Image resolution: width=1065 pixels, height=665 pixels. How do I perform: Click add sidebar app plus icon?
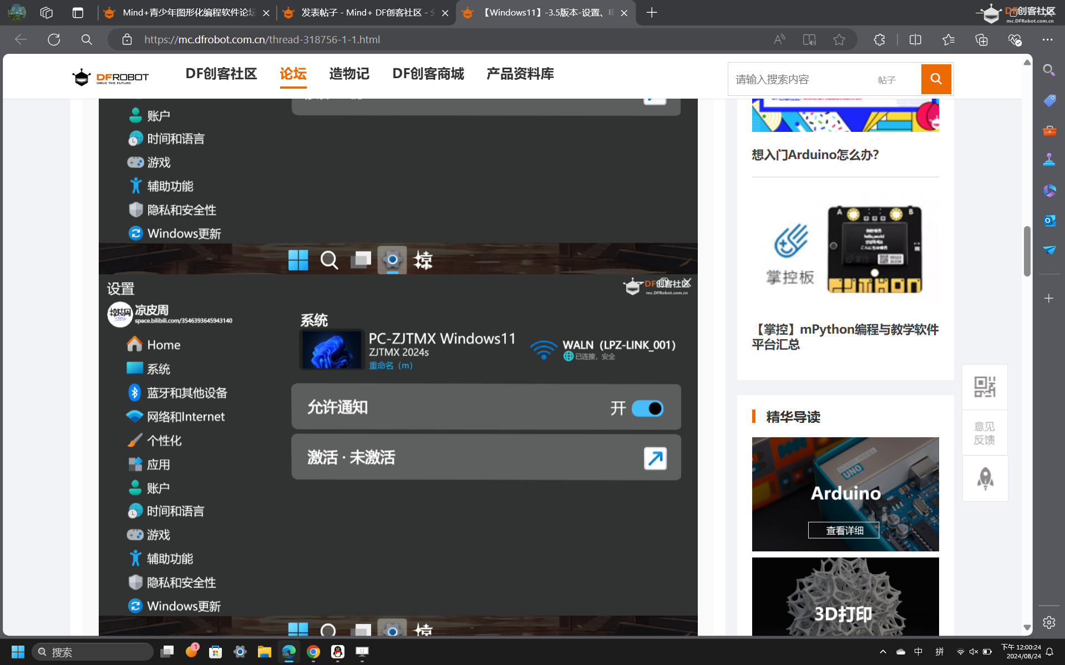pyautogui.click(x=1049, y=298)
